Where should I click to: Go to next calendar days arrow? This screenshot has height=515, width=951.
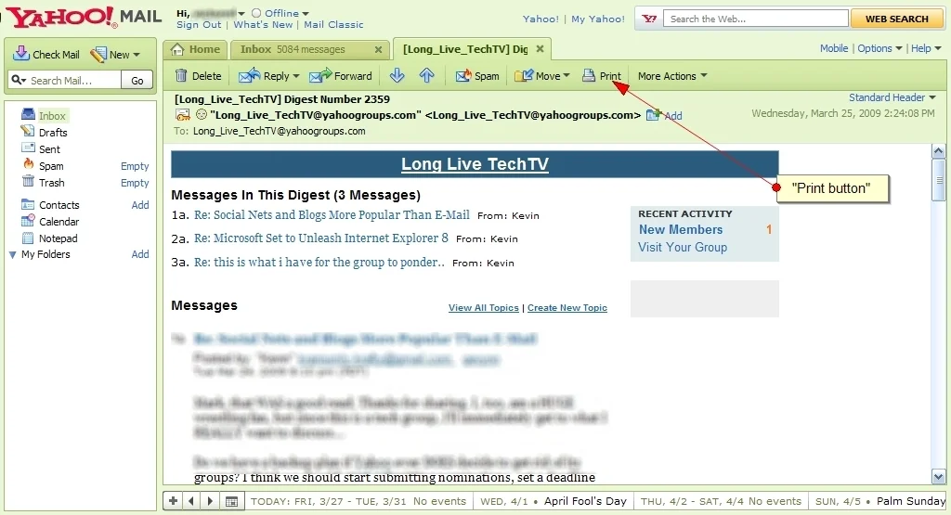tap(210, 500)
